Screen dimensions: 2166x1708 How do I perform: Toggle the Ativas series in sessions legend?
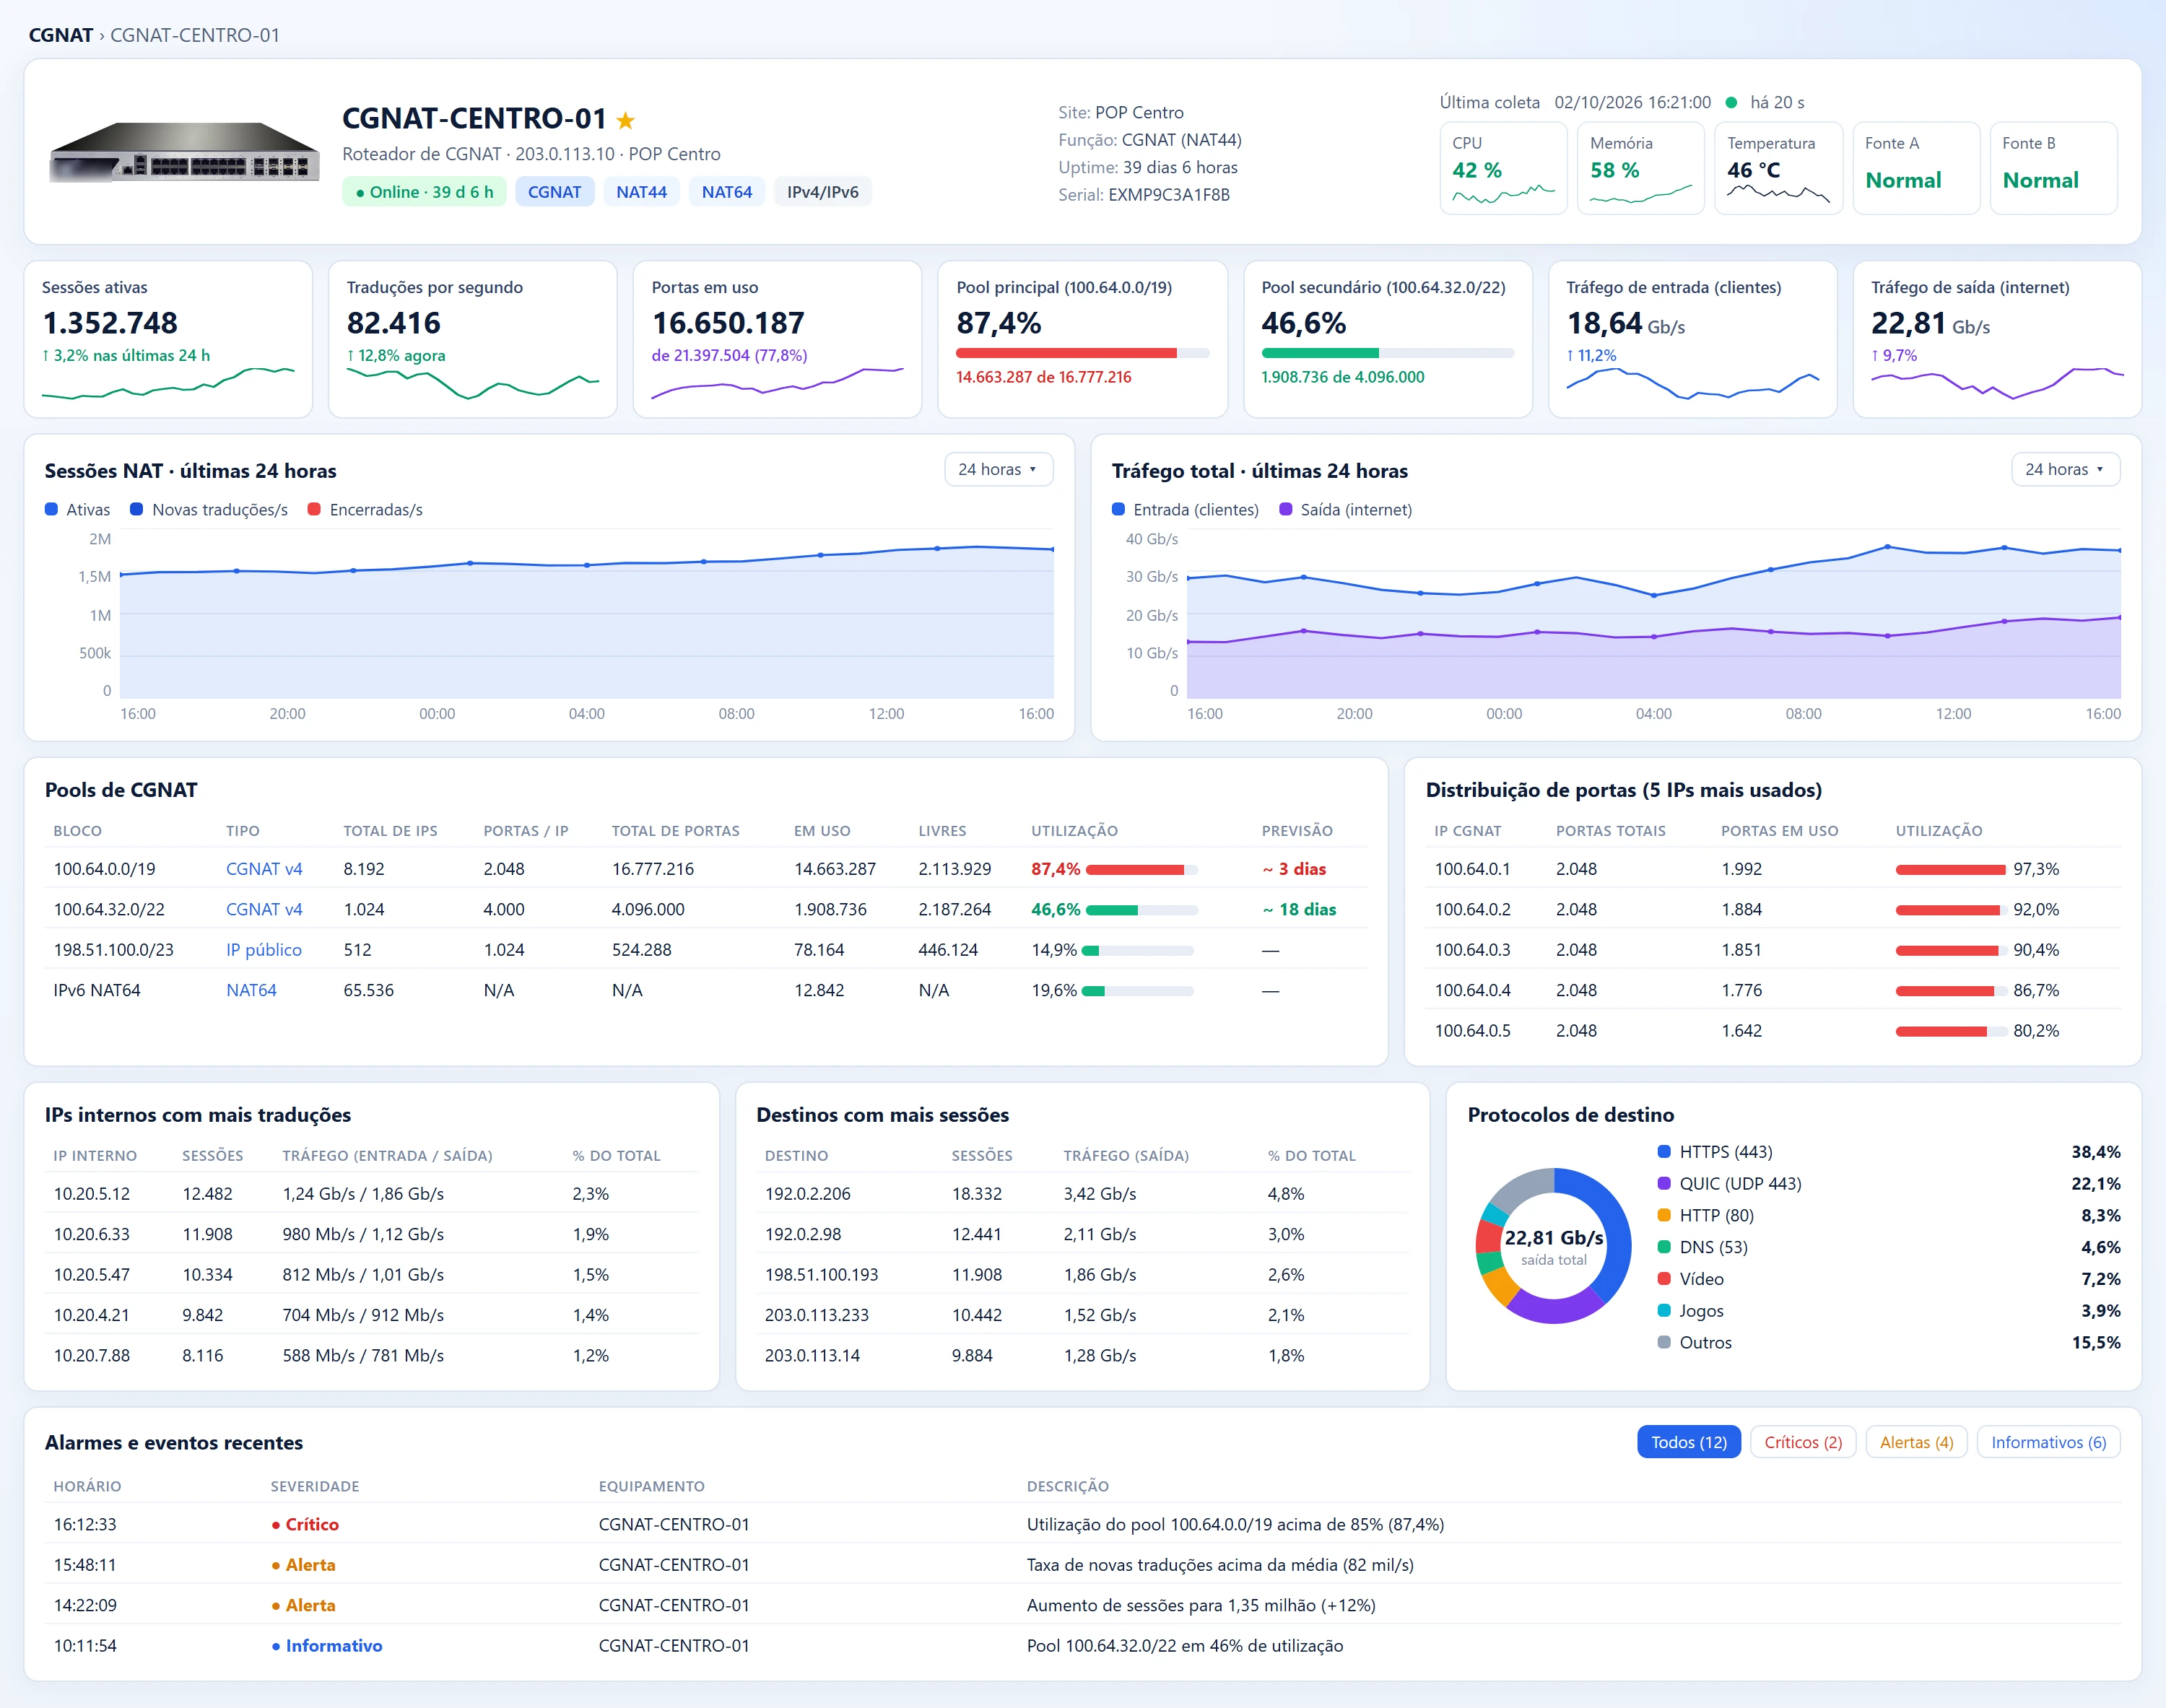click(78, 510)
